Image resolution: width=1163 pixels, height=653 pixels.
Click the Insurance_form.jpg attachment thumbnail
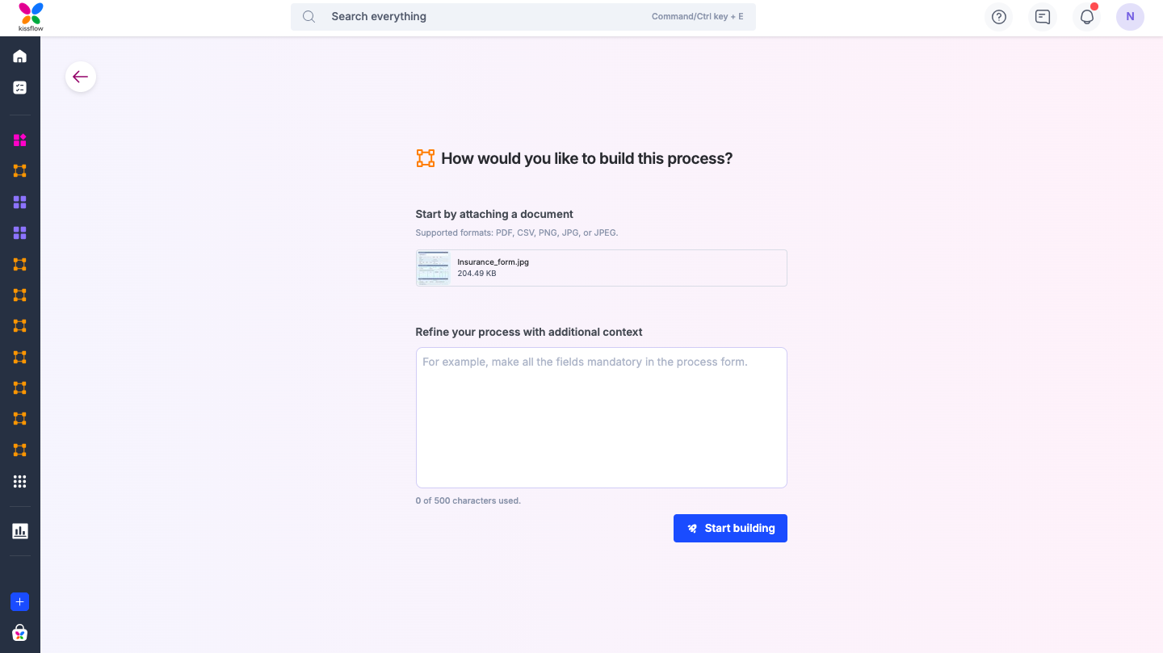click(433, 267)
